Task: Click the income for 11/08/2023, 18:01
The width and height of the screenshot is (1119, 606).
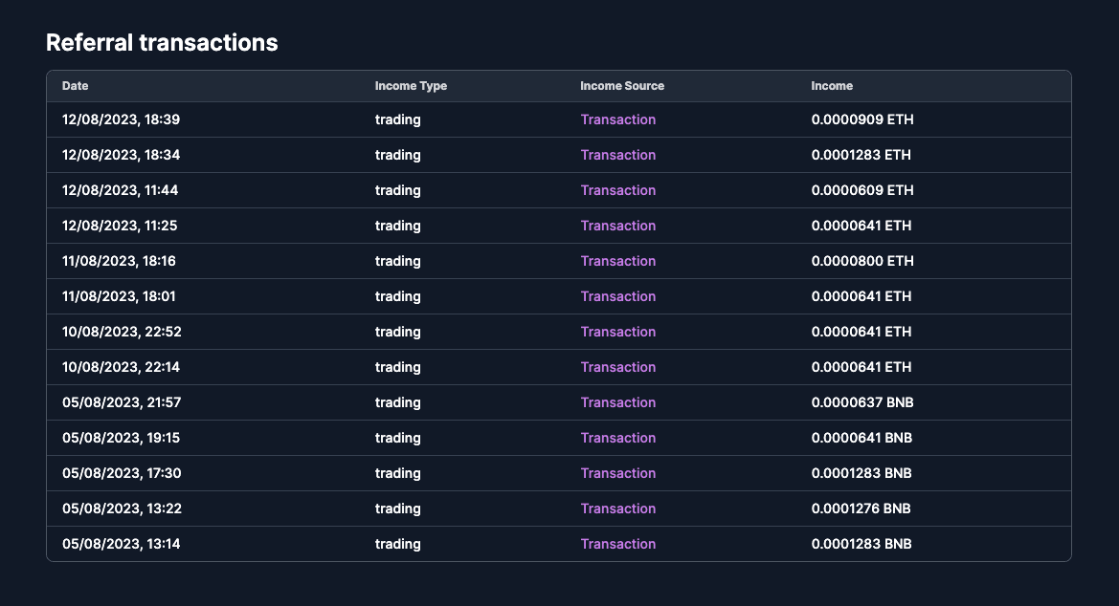Action: click(x=862, y=296)
